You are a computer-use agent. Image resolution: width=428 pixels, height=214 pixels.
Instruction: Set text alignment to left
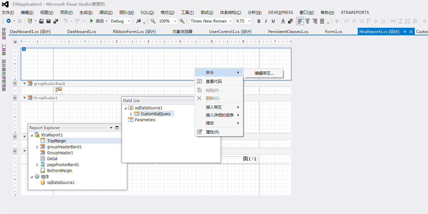300,21
